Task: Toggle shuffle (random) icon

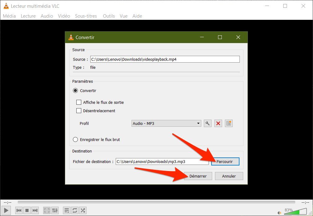Action: click(83, 210)
